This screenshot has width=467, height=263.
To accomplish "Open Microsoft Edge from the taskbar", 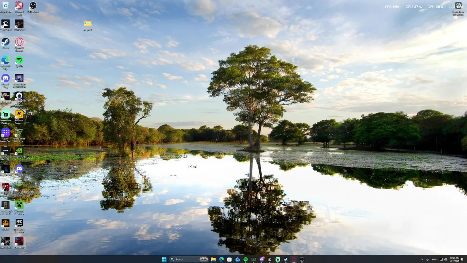I will [x=221, y=259].
